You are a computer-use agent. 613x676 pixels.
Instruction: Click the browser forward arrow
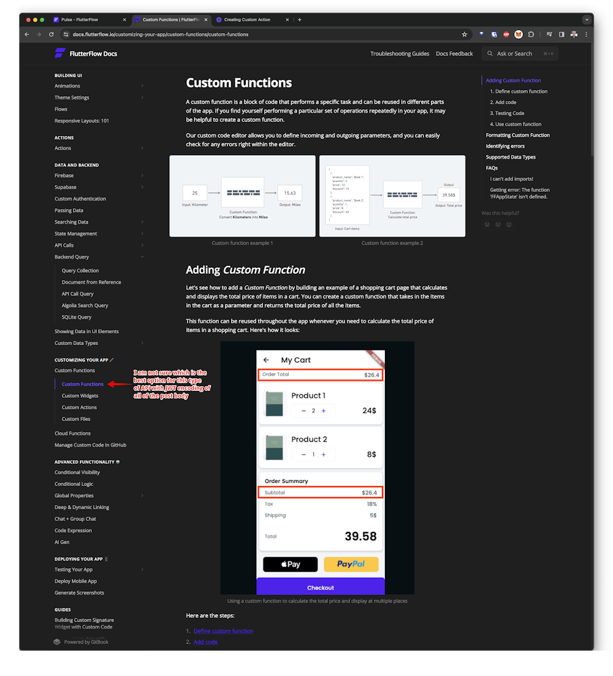click(39, 34)
